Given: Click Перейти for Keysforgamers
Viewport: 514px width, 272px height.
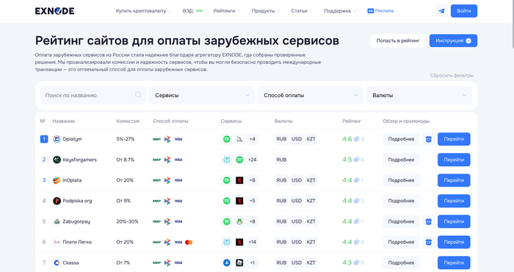Looking at the screenshot, I should click(x=454, y=160).
